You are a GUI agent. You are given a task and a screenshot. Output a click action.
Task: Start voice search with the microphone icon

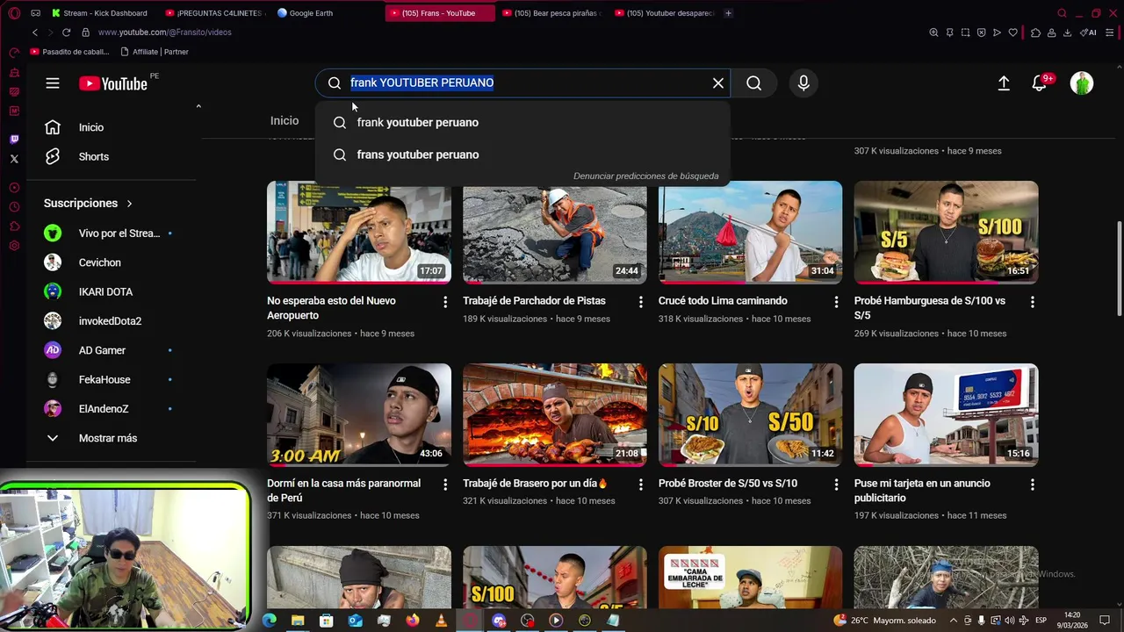803,83
